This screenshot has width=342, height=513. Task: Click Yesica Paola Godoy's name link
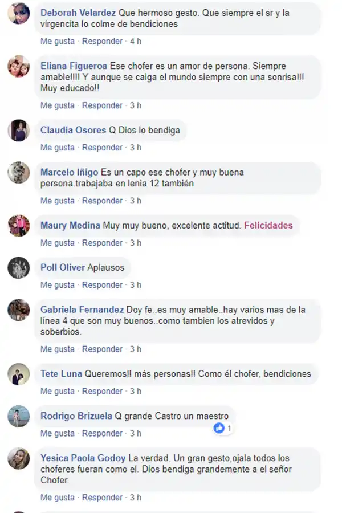coord(83,458)
